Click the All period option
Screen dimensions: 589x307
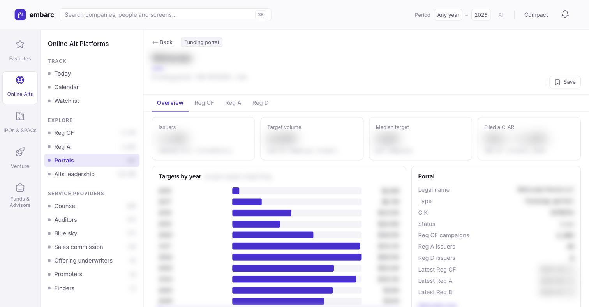(x=501, y=15)
